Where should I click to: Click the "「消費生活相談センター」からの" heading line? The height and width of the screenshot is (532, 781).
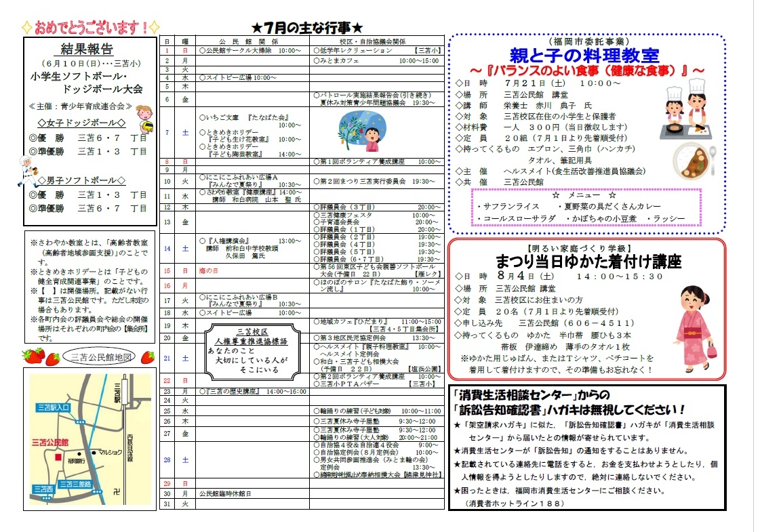(532, 396)
